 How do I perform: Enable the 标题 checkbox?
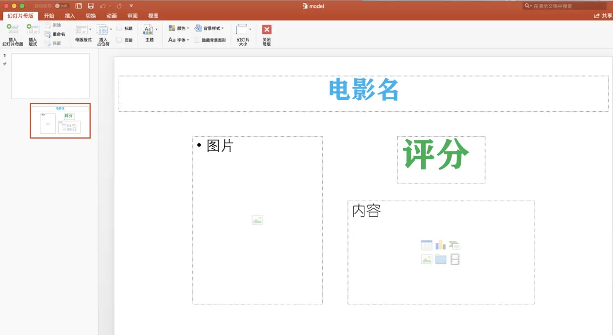119,28
